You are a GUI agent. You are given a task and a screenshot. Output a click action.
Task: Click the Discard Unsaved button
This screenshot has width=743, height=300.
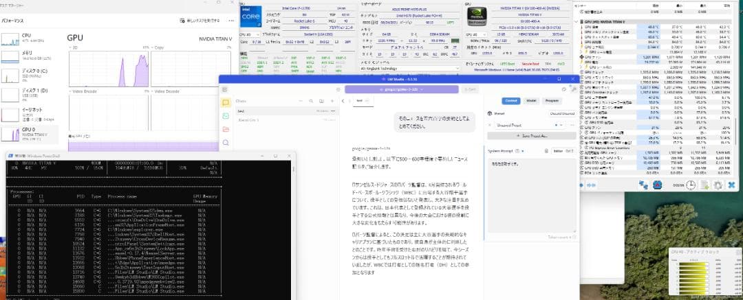(x=562, y=113)
